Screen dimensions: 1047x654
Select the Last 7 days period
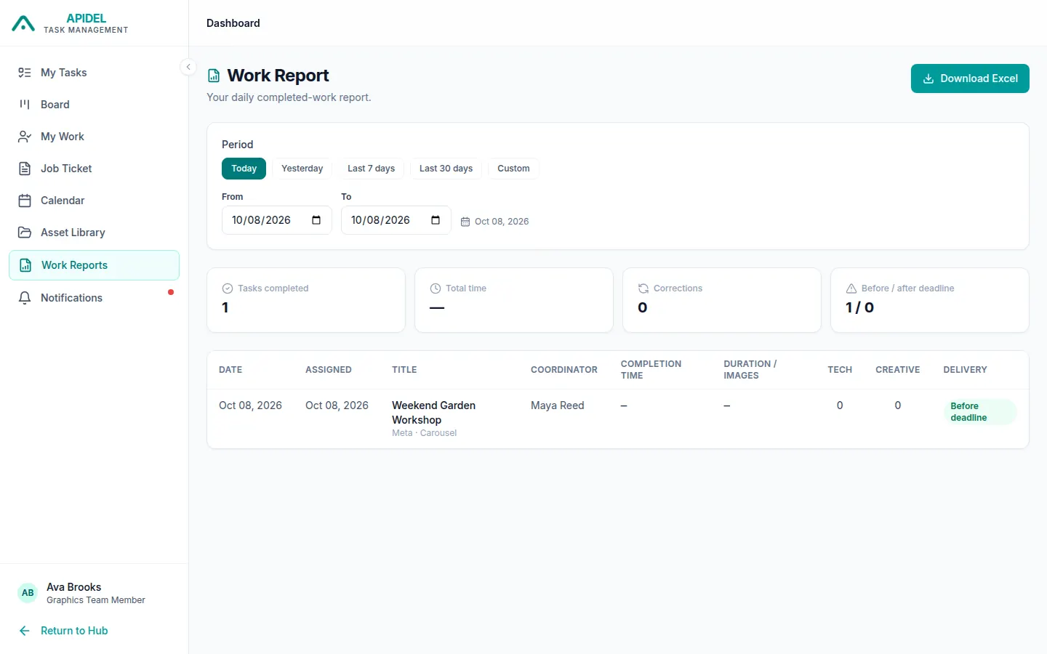pyautogui.click(x=372, y=169)
